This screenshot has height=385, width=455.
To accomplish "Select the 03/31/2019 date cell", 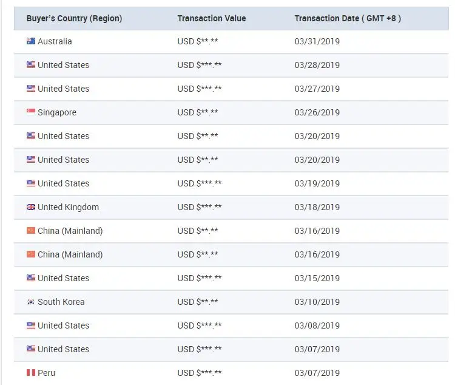I will tap(317, 41).
